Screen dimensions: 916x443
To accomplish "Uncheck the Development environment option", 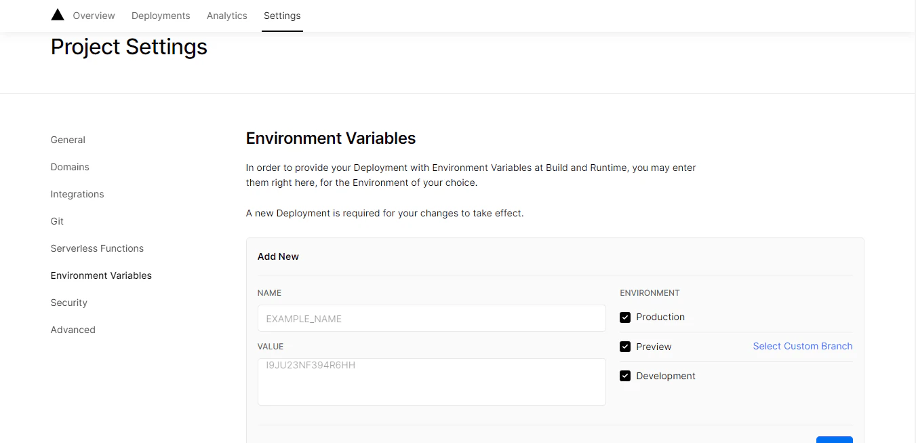I will pyautogui.click(x=624, y=375).
